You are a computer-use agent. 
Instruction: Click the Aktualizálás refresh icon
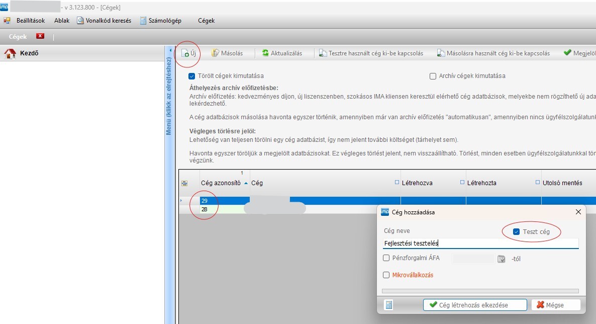point(265,53)
